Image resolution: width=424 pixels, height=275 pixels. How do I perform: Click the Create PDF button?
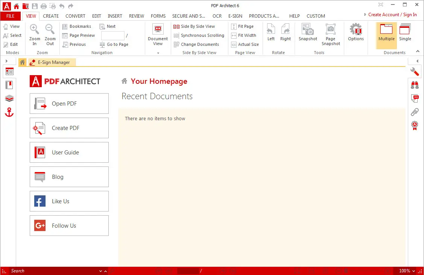tap(69, 128)
